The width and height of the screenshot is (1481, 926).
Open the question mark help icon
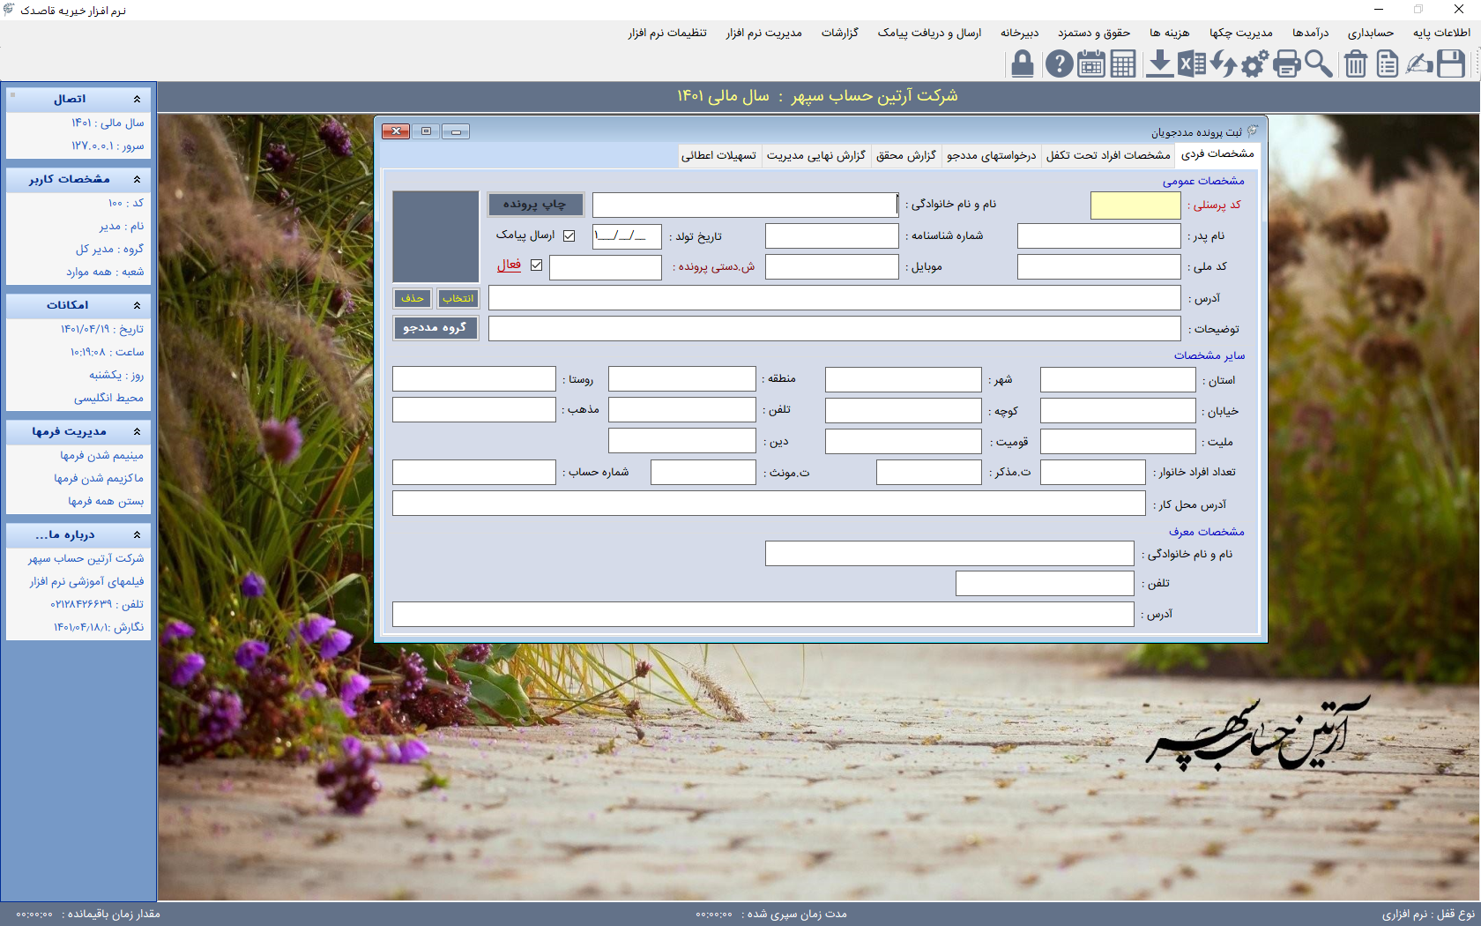[x=1059, y=63]
